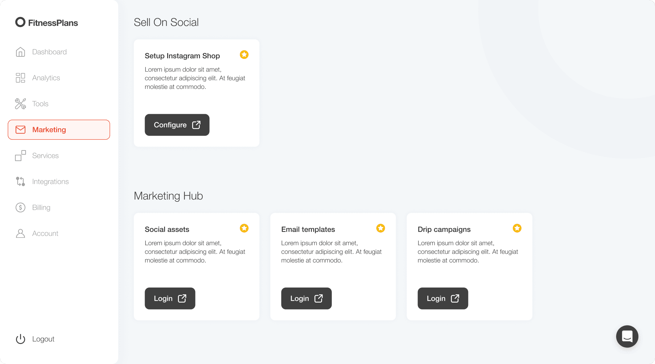Screen dimensions: 655x364
Task: Open the chat support bubble icon
Action: click(627, 336)
